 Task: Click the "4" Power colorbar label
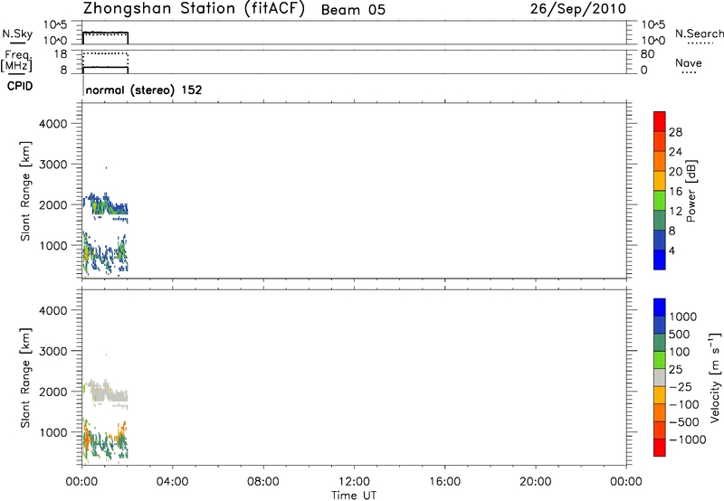[x=672, y=250]
